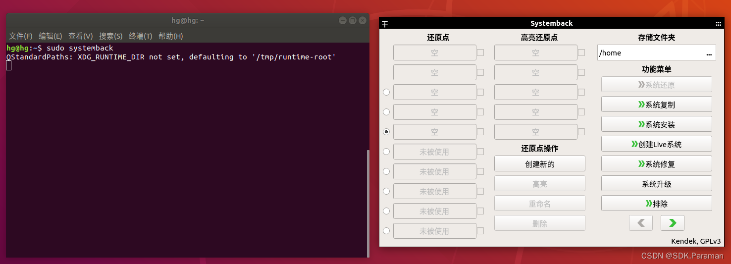This screenshot has width=731, height=264.
Task: Click the 'hg@hg: ~' terminal title
Action: pos(188,20)
